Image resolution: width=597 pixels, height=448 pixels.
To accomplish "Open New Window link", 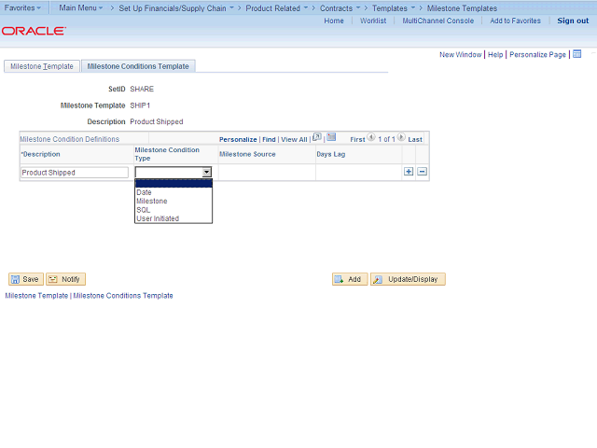I will (x=460, y=54).
